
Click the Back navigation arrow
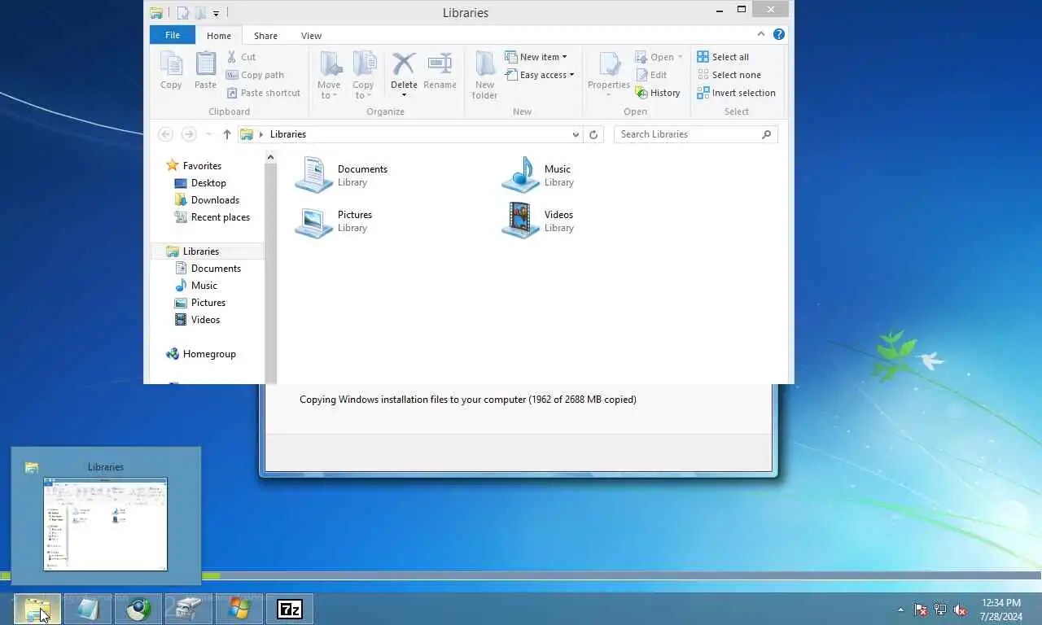[x=165, y=134]
